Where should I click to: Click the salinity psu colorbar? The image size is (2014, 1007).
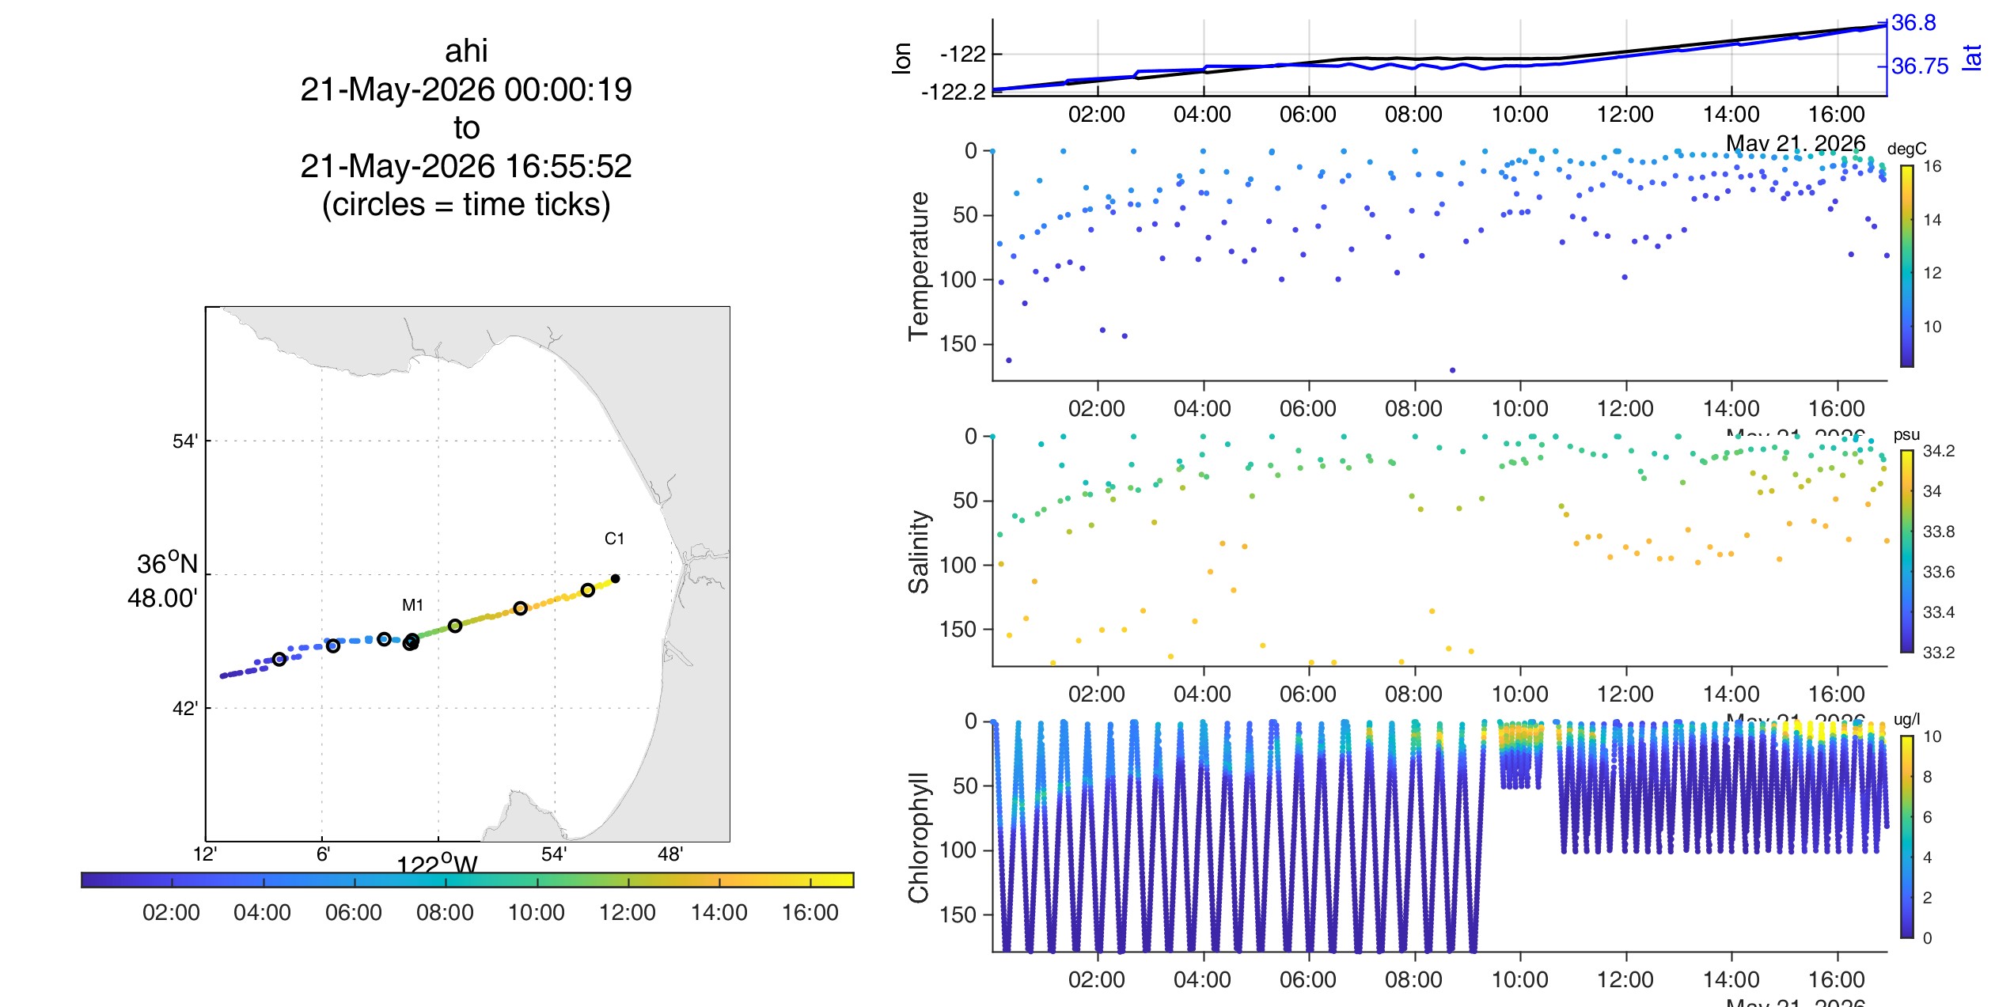[1907, 551]
